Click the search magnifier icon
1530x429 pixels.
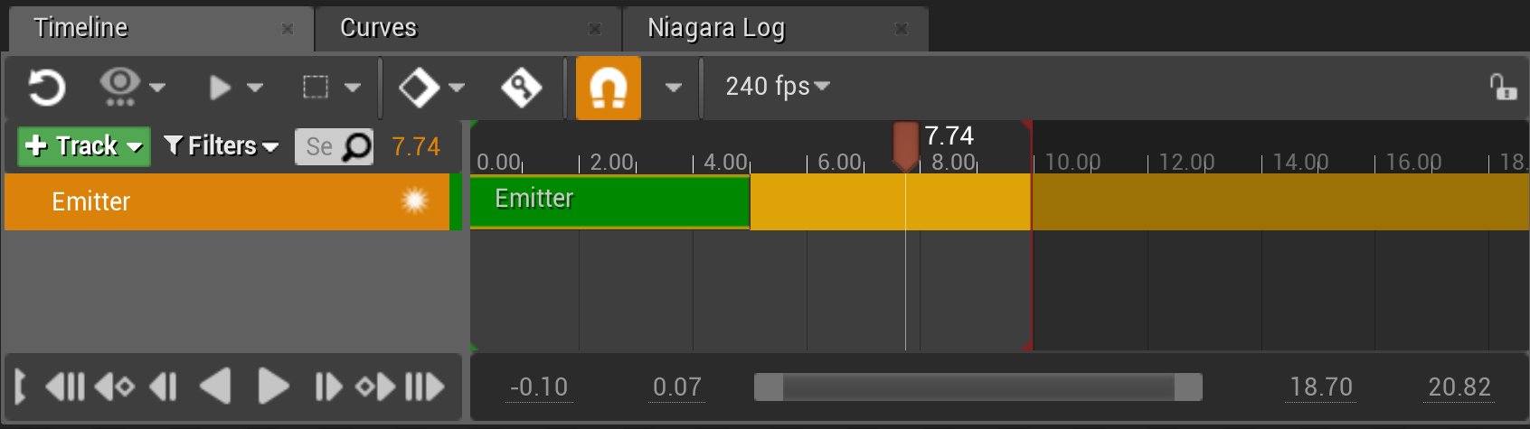pos(357,146)
